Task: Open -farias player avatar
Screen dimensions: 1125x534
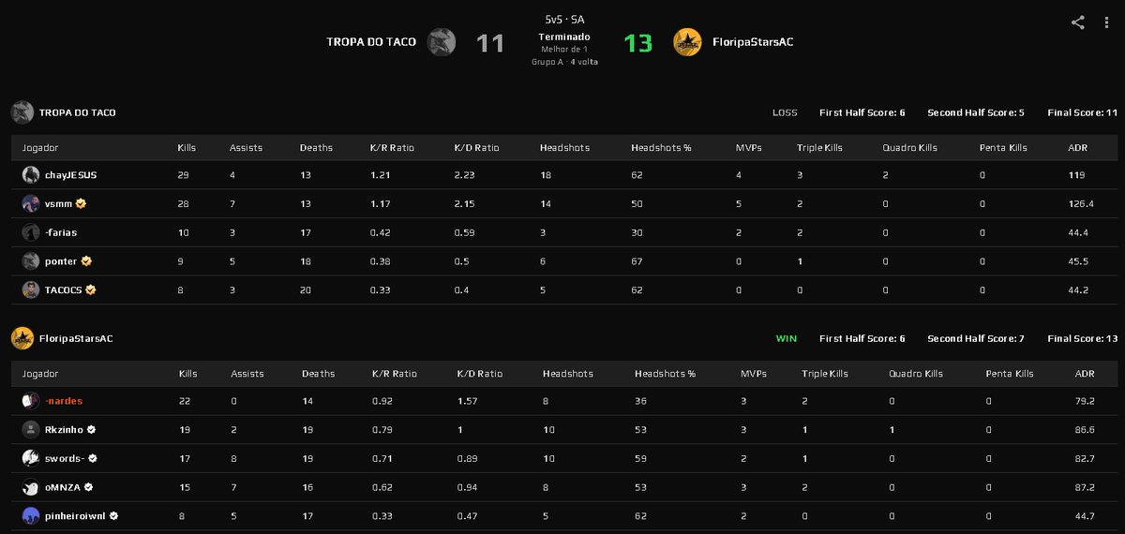Action: coord(31,232)
